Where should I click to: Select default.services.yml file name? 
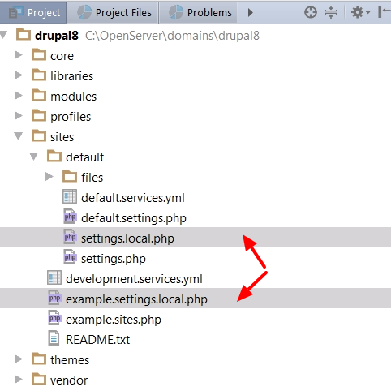tap(133, 198)
